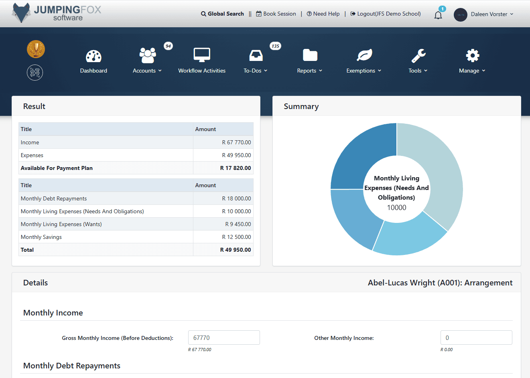Screen dimensions: 530x378
Task: Click the JumpingFox software logo
Action: click(x=57, y=13)
